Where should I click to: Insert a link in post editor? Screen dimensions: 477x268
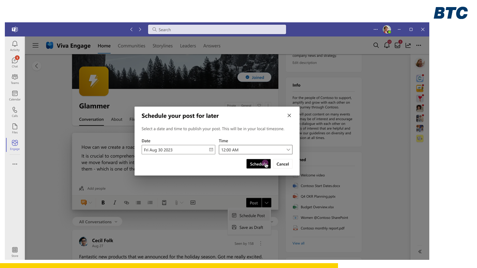click(x=126, y=202)
